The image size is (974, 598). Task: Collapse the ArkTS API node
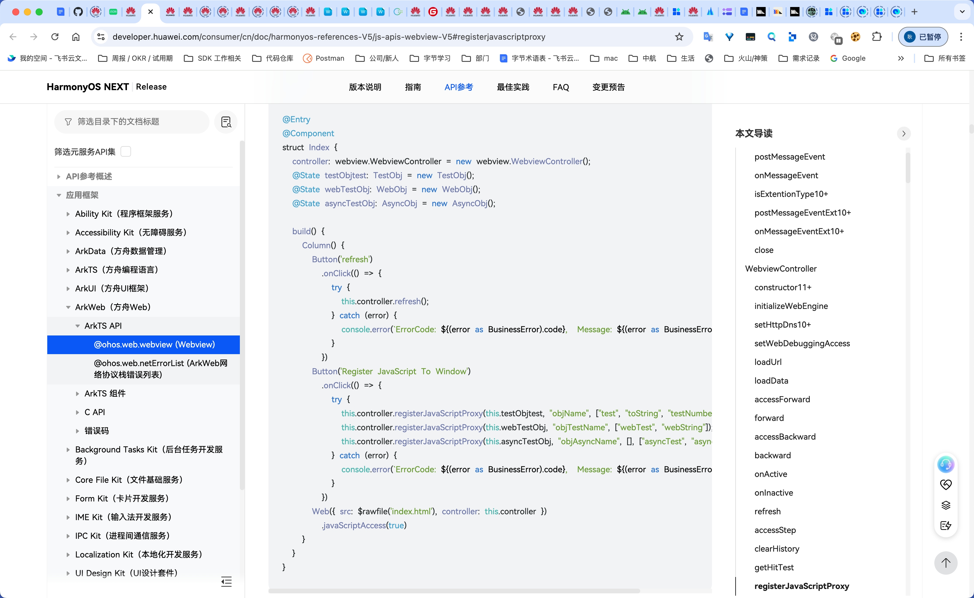[x=78, y=326]
